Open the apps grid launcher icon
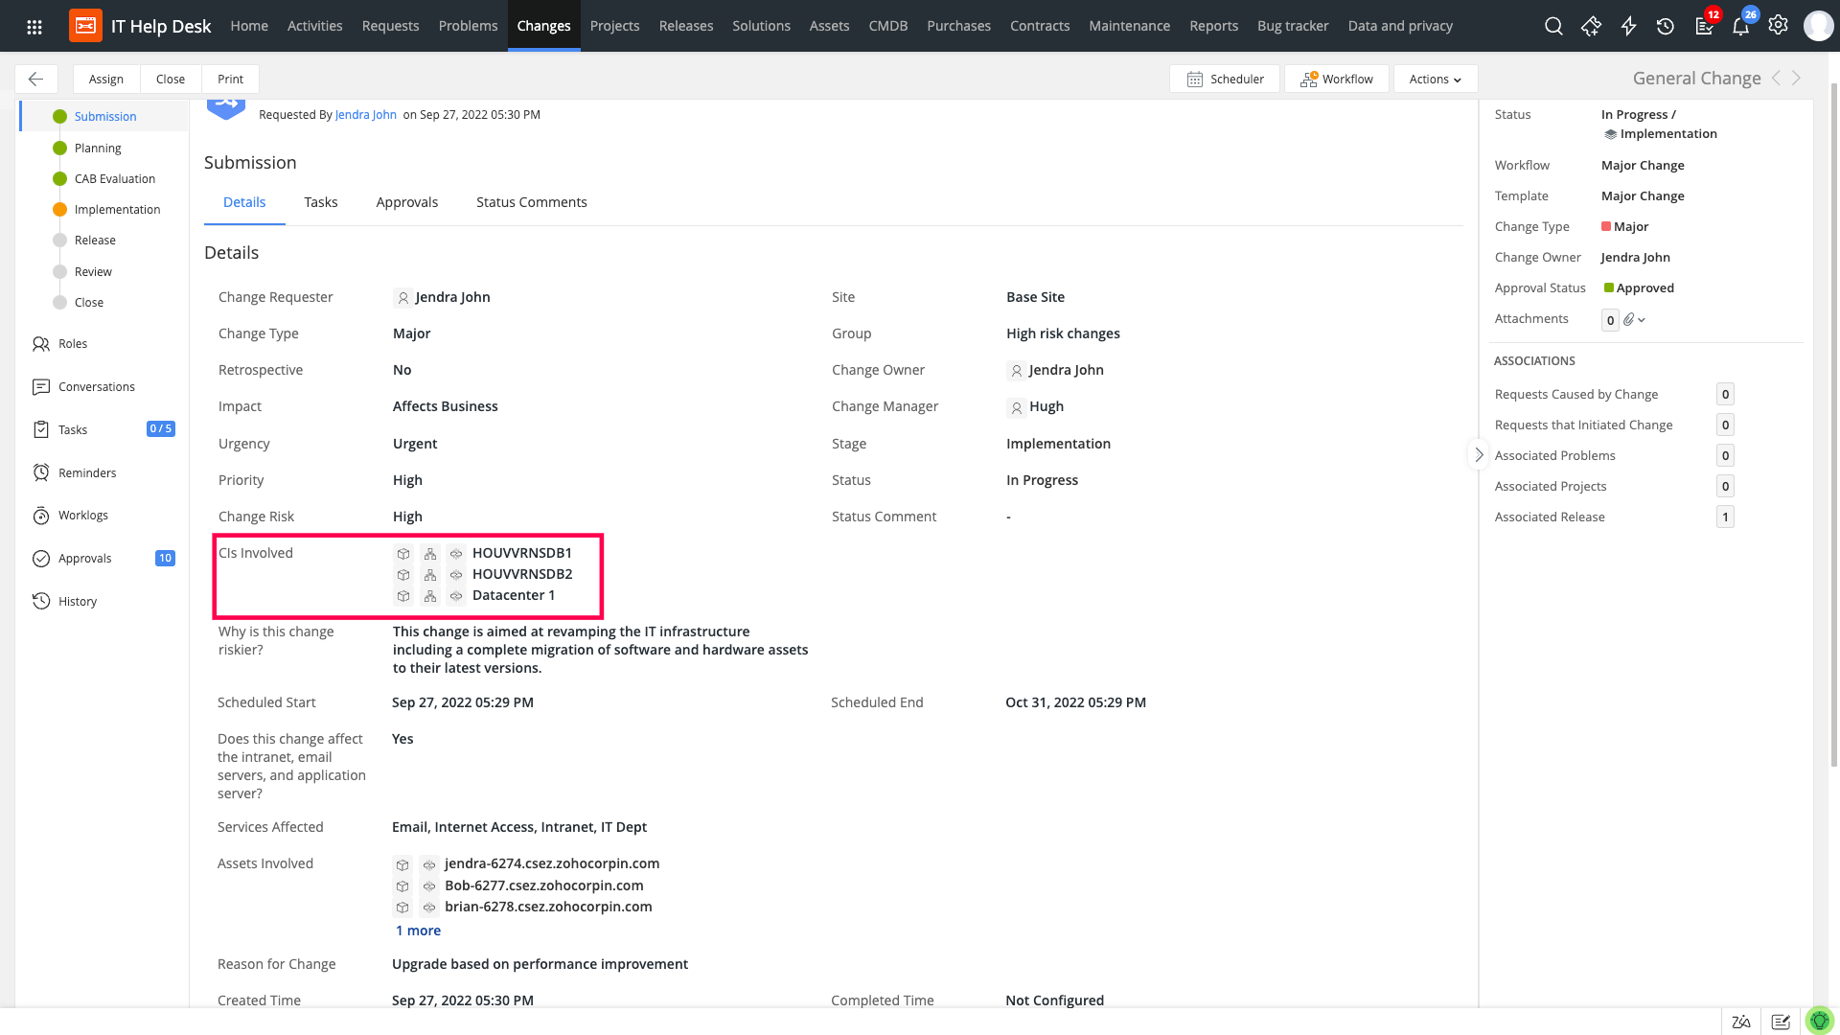 point(34,27)
